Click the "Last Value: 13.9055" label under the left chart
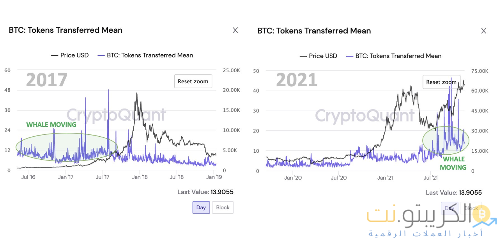Screen dimensions: 499x239 [205, 192]
